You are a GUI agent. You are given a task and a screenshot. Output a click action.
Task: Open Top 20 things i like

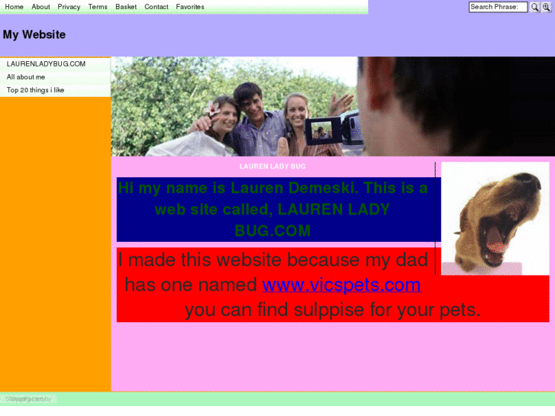pos(55,90)
